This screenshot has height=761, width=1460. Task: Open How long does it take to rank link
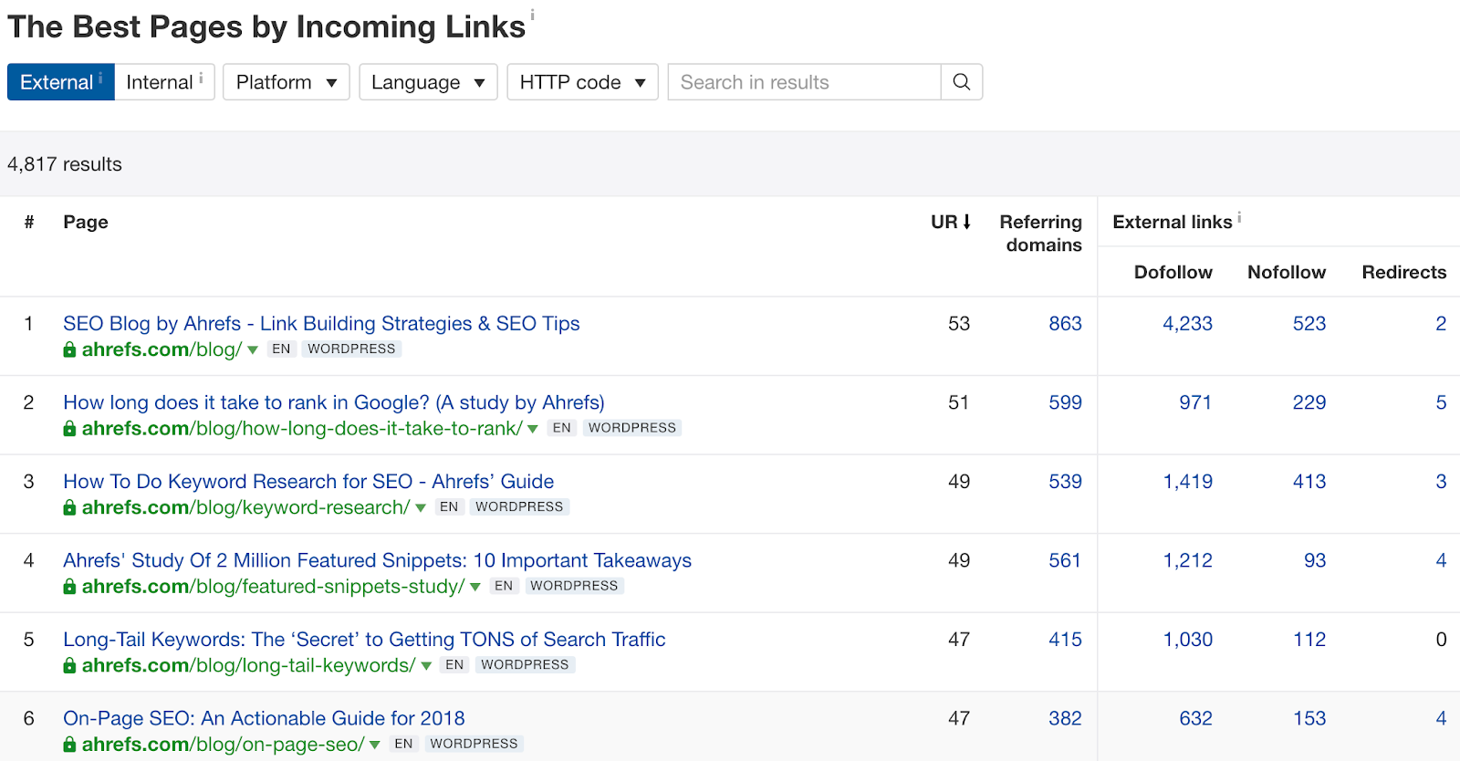click(x=334, y=402)
